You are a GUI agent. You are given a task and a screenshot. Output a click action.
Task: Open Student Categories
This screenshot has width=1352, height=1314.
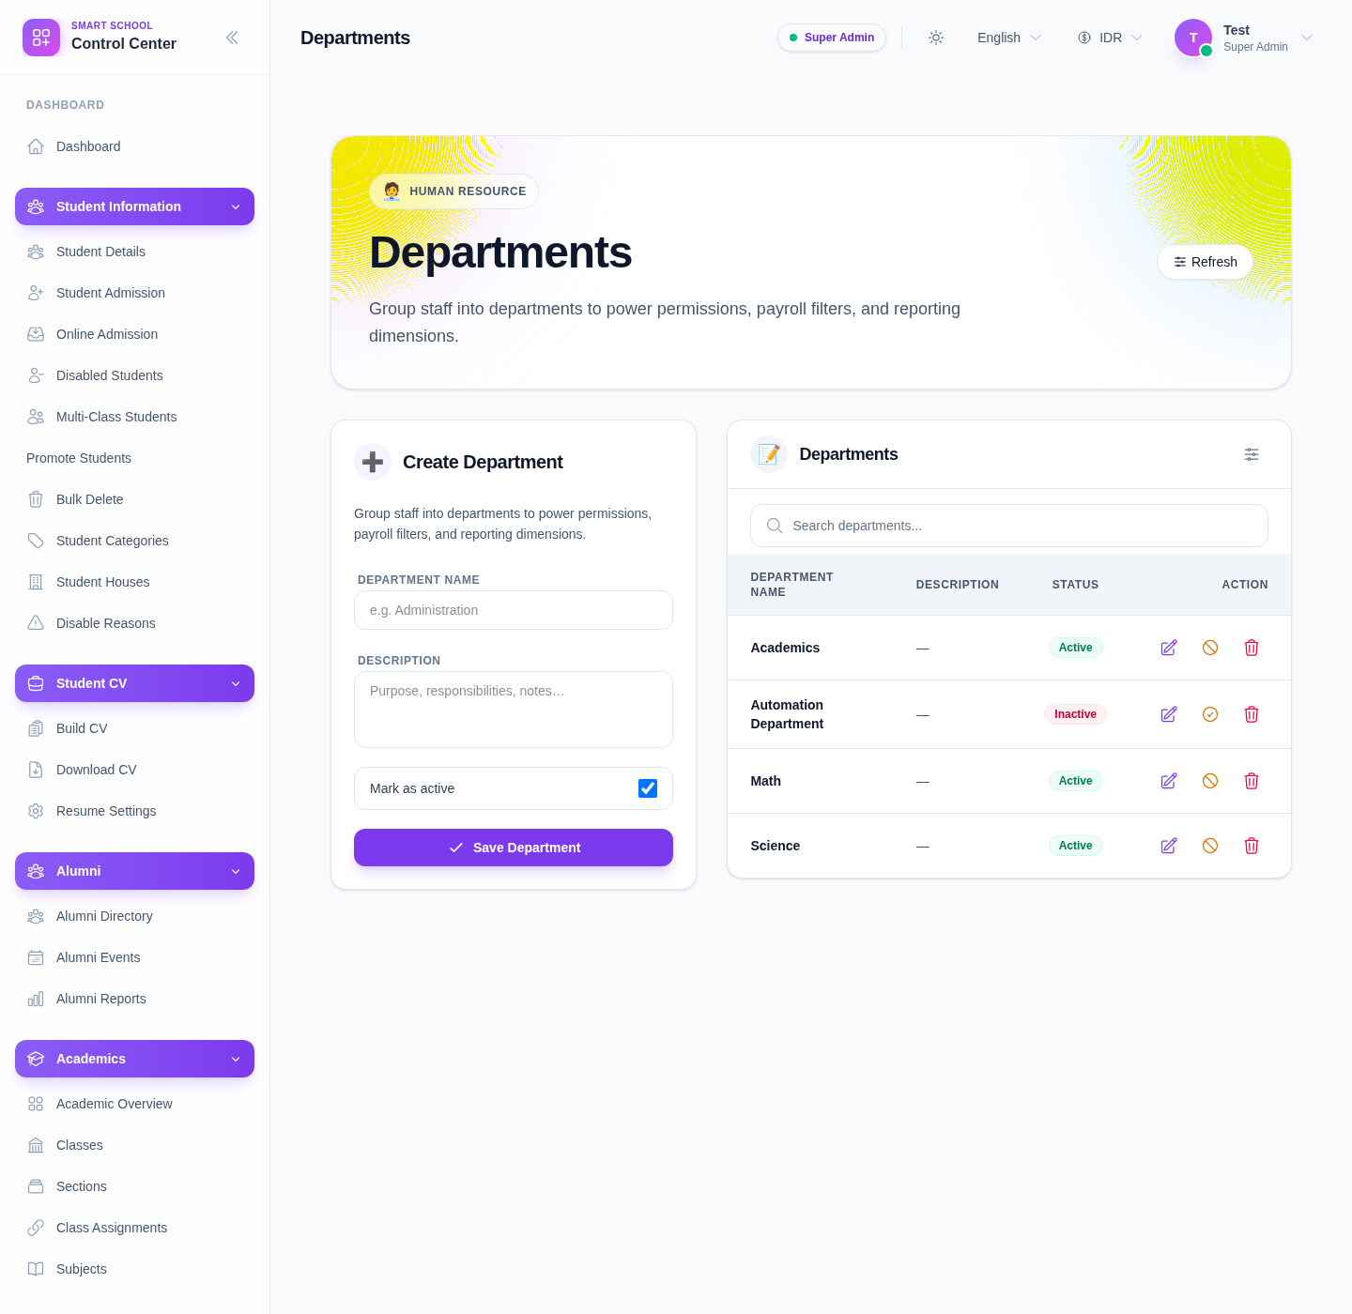click(134, 541)
